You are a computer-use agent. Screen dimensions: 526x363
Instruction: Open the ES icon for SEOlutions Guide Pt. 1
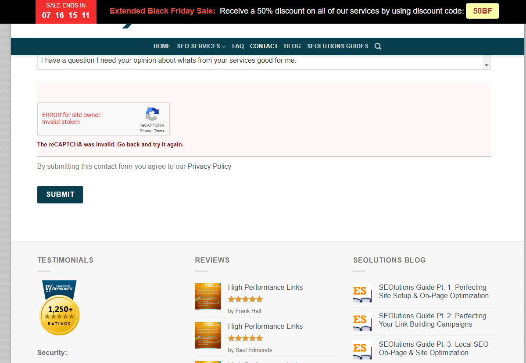362,292
